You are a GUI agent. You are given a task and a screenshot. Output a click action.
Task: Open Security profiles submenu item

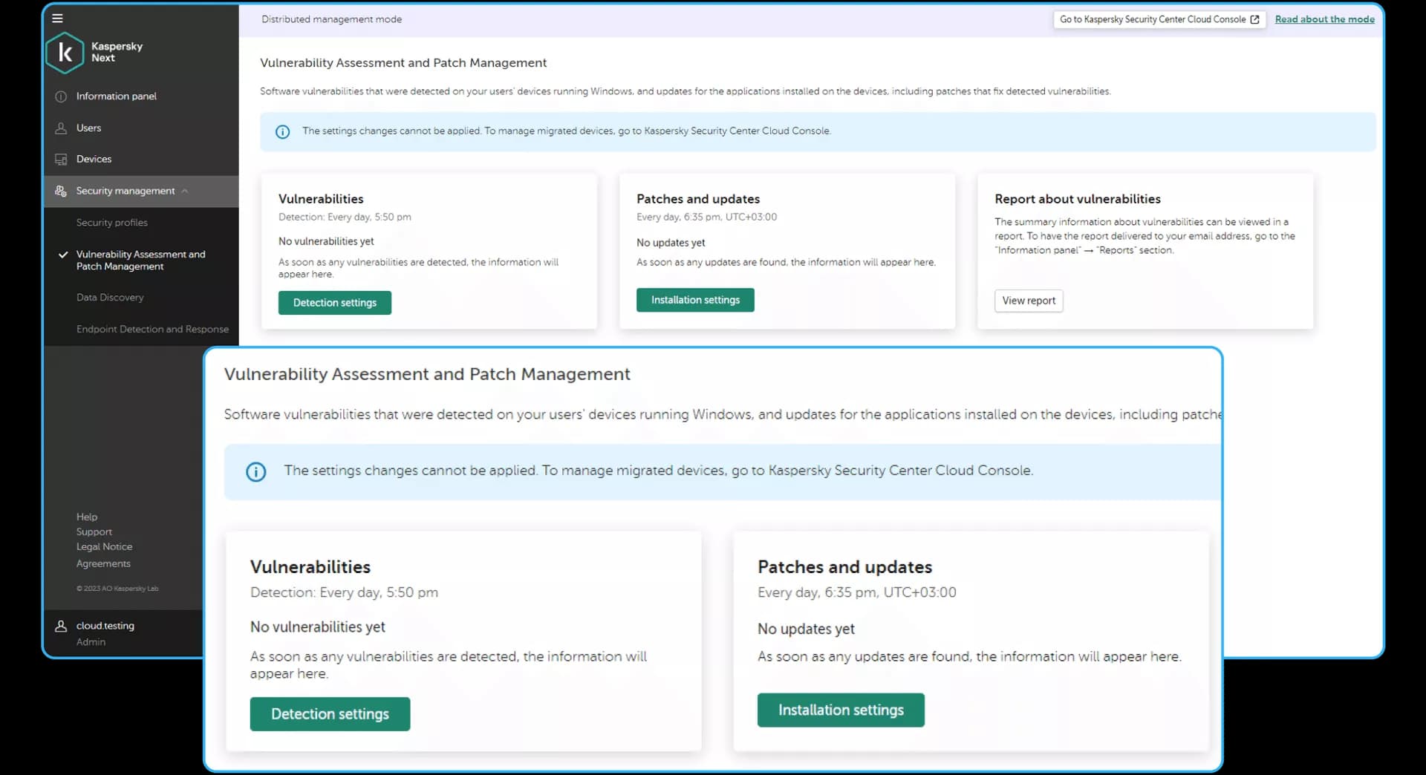pyautogui.click(x=112, y=223)
